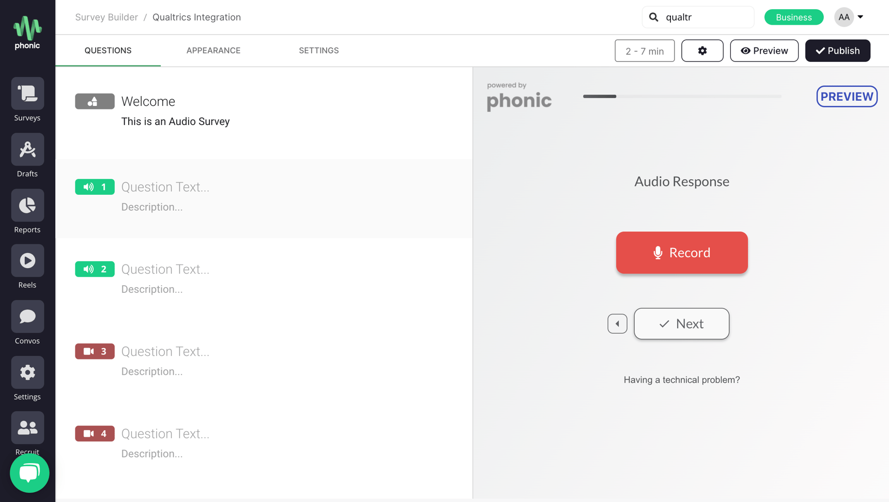889x502 pixels.
Task: Open the Convos section
Action: [x=27, y=316]
